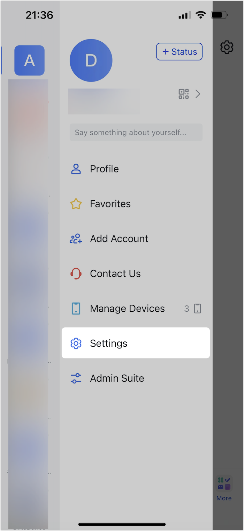This screenshot has height=531, width=244.
Task: Tap the large D profile avatar
Action: 91,61
